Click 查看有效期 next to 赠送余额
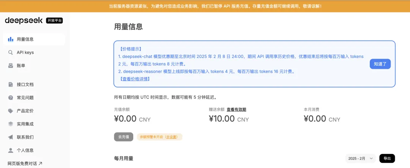 click(x=237, y=110)
